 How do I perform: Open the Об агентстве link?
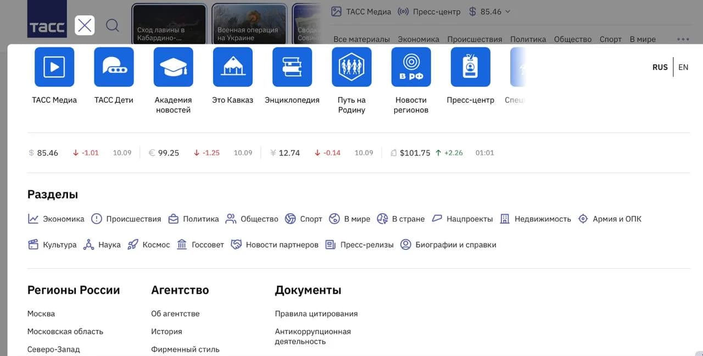tap(175, 314)
